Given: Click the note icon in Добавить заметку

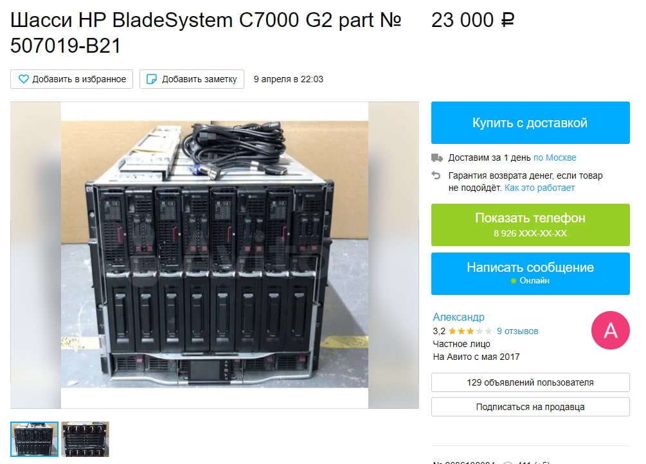Looking at the screenshot, I should [152, 79].
